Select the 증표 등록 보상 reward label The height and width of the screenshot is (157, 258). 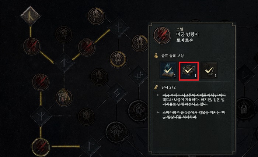[172, 56]
